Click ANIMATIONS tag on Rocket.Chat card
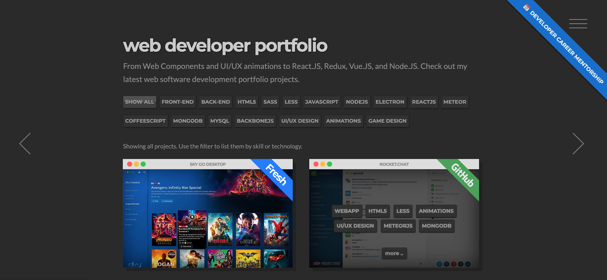Image resolution: width=607 pixels, height=280 pixels. (436, 211)
